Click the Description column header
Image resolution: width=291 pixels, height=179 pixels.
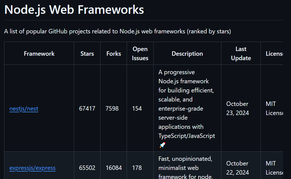tap(187, 54)
